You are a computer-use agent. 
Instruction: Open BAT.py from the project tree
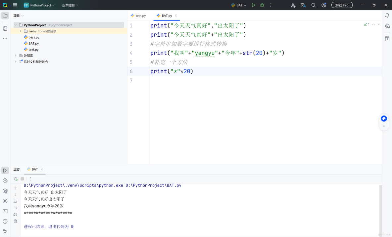tap(33, 43)
